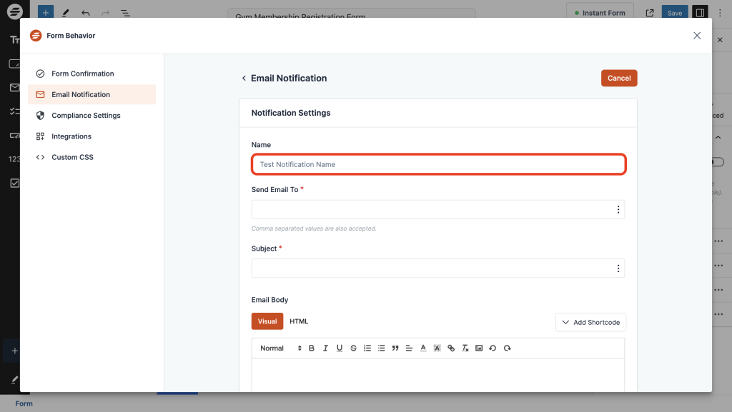Insert a blockquote in email body
732x412 pixels.
coord(395,348)
